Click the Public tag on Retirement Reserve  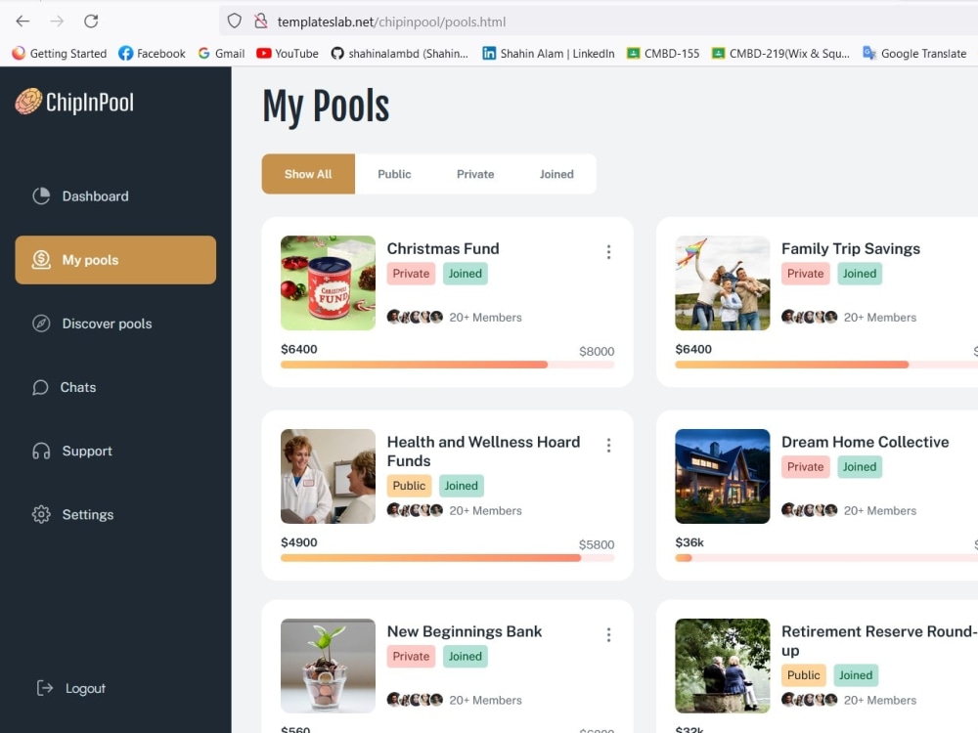point(803,675)
